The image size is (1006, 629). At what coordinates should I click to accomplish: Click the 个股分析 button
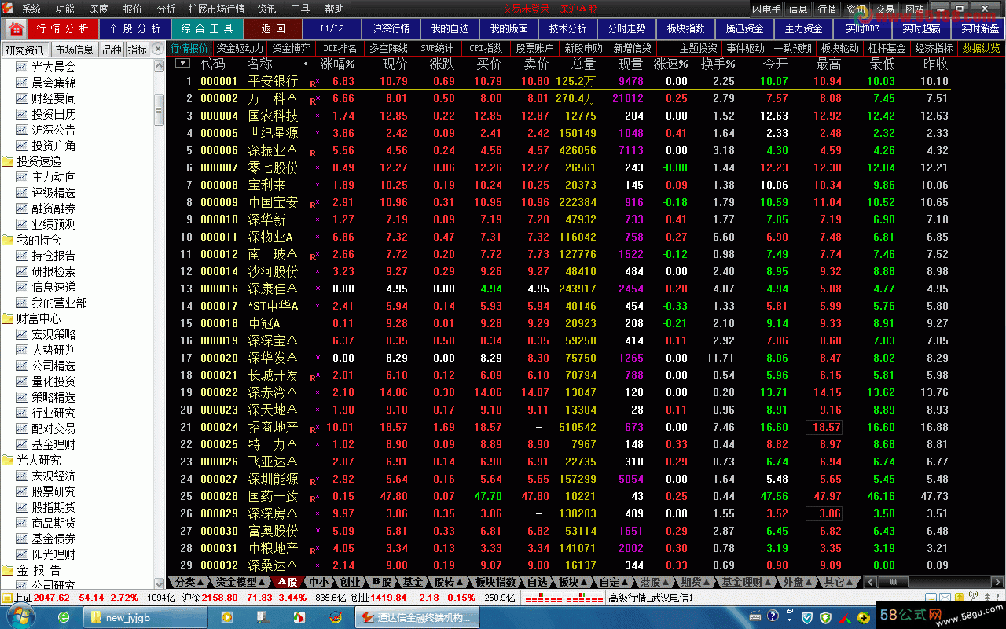coord(134,28)
